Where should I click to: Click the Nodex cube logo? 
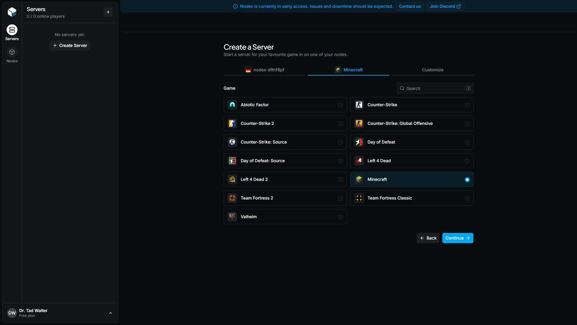12,12
